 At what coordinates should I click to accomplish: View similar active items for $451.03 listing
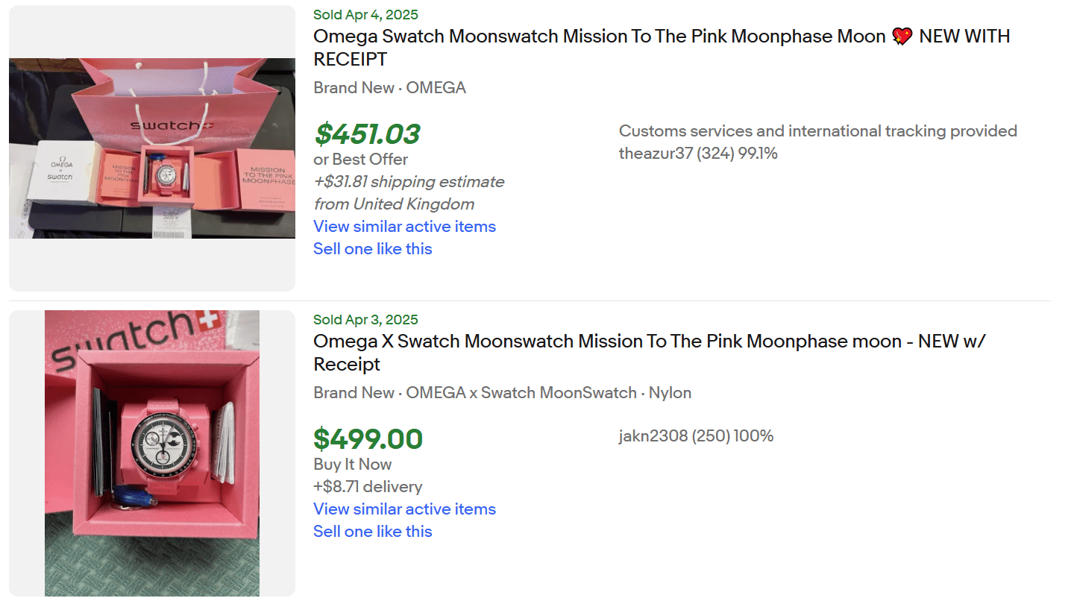point(404,227)
